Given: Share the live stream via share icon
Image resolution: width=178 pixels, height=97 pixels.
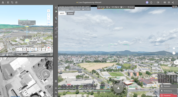Looking at the screenshot, I should coord(173,2).
